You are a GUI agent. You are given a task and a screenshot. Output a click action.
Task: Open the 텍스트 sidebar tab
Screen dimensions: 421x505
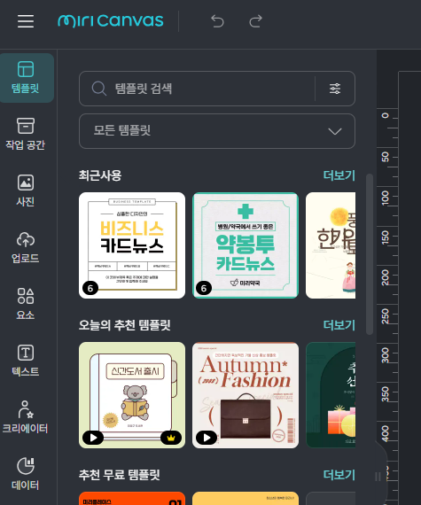point(26,361)
